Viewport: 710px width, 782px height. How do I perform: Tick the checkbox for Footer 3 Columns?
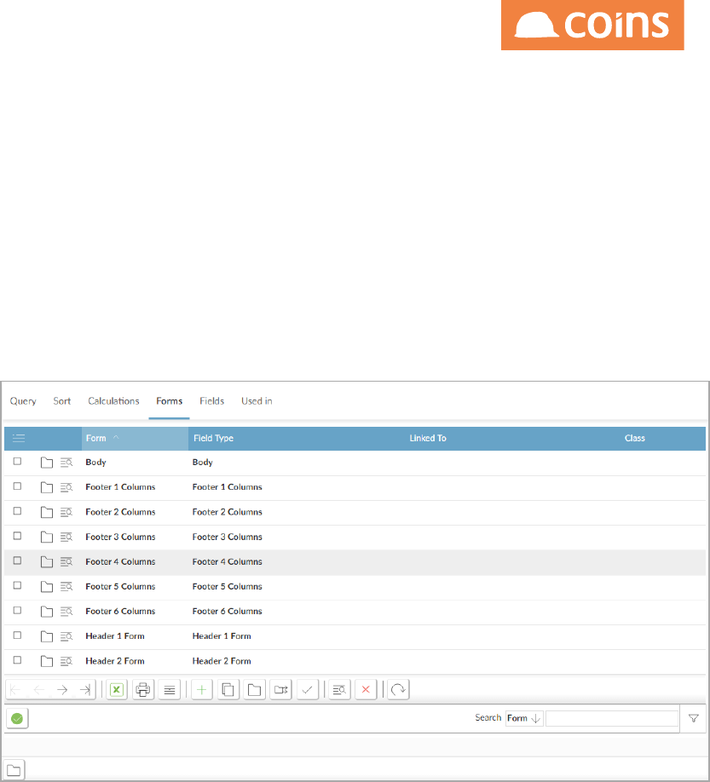tap(17, 536)
